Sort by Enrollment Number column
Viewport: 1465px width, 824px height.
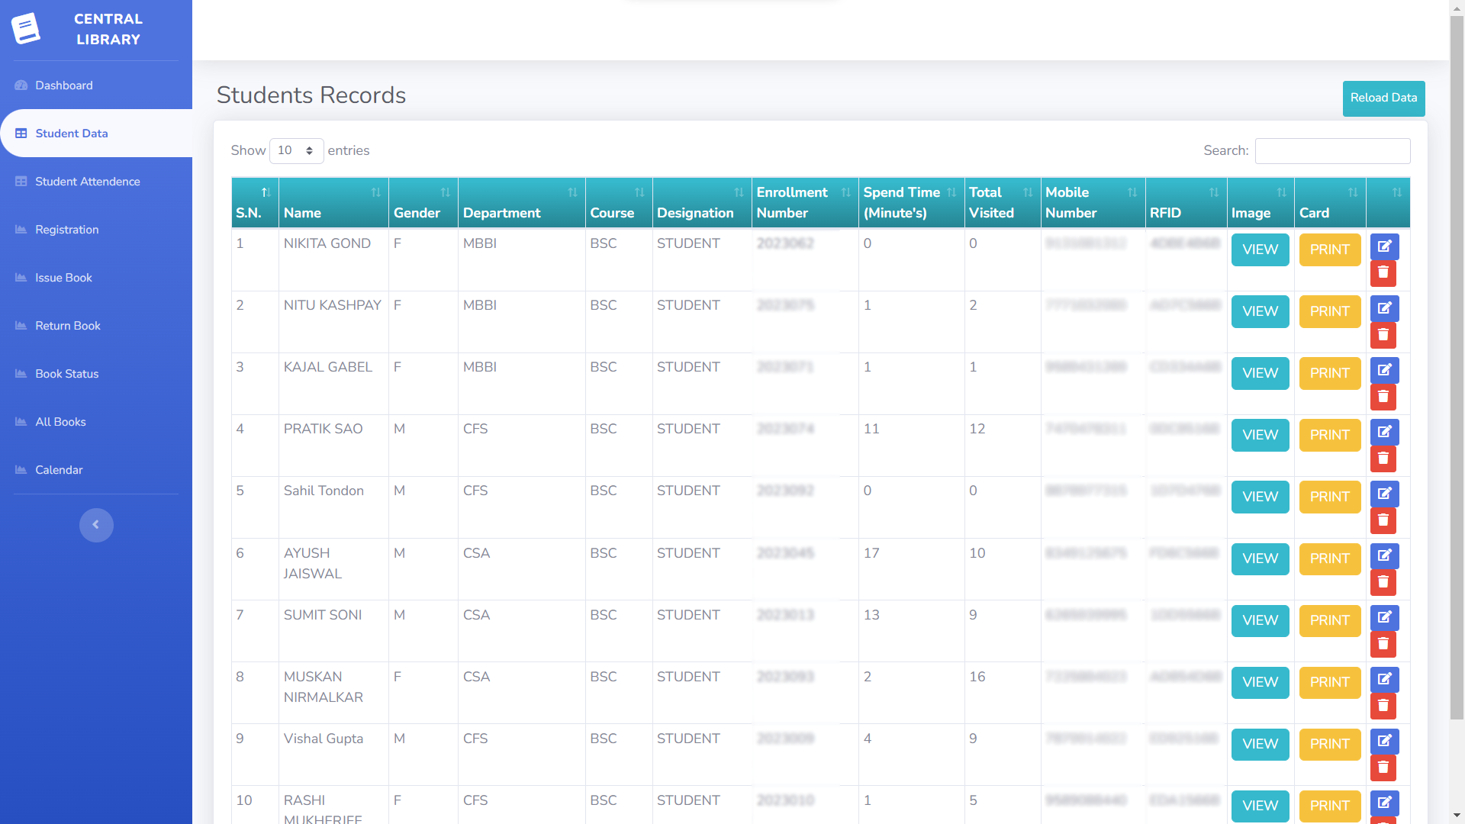click(804, 203)
